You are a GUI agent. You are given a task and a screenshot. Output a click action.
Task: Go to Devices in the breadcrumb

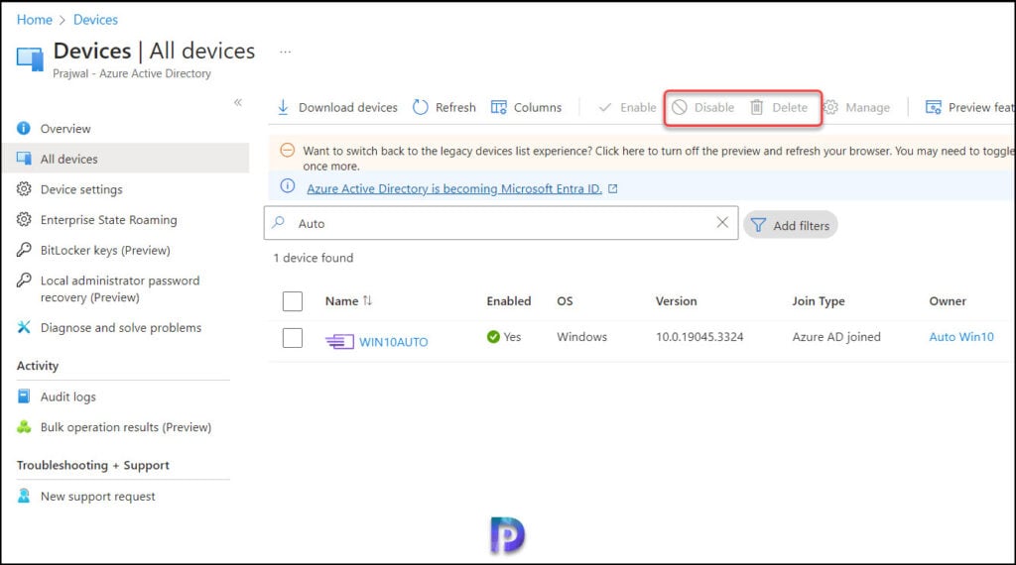(x=95, y=20)
